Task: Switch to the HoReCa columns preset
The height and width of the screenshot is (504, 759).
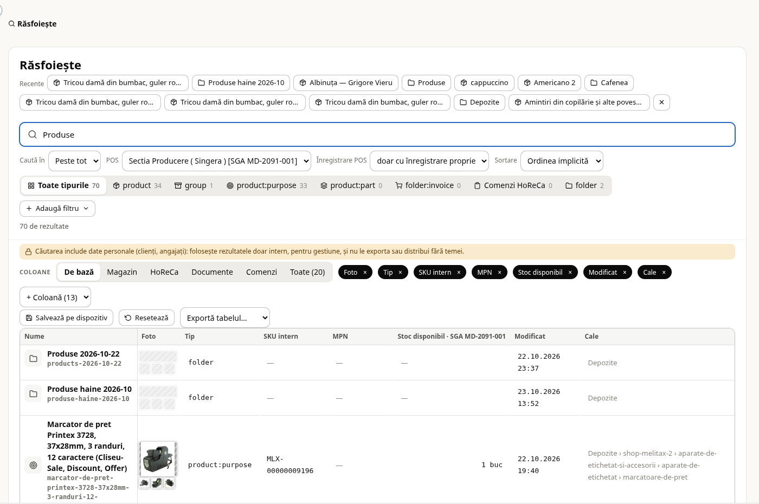Action: pyautogui.click(x=164, y=272)
